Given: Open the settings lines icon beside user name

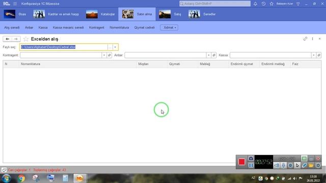Looking at the screenshot, I should pos(298,4).
